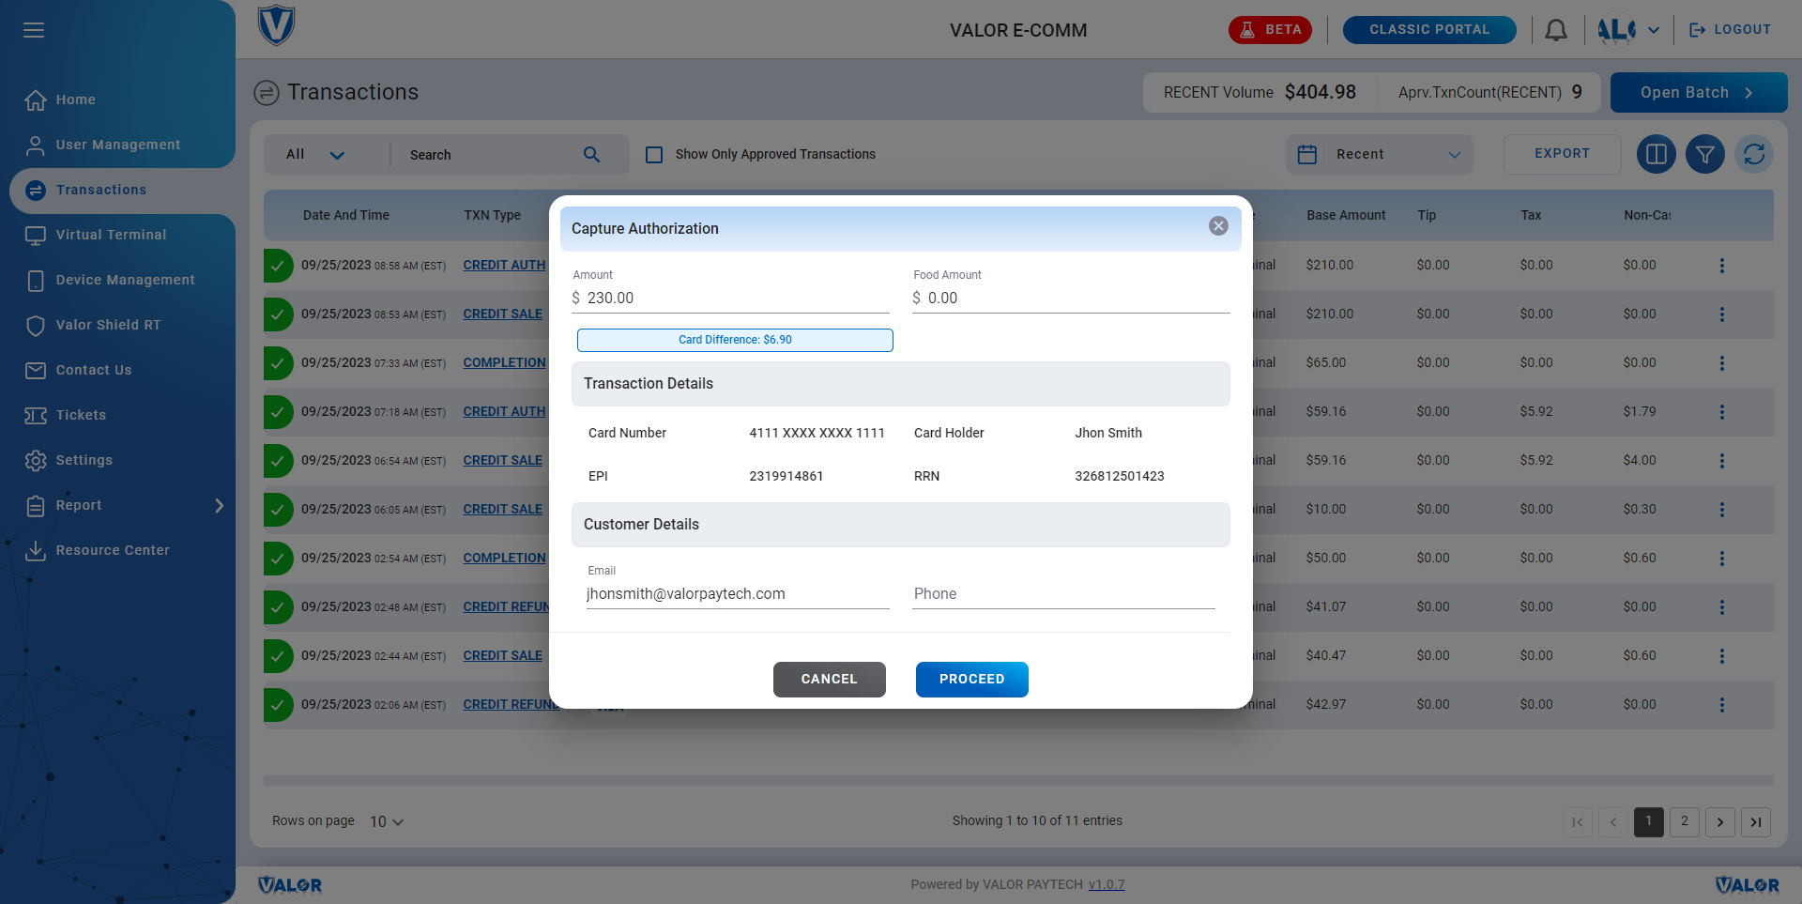Switch to CLASSIC PORTAL
Screen dimensions: 1802x904
(1429, 30)
